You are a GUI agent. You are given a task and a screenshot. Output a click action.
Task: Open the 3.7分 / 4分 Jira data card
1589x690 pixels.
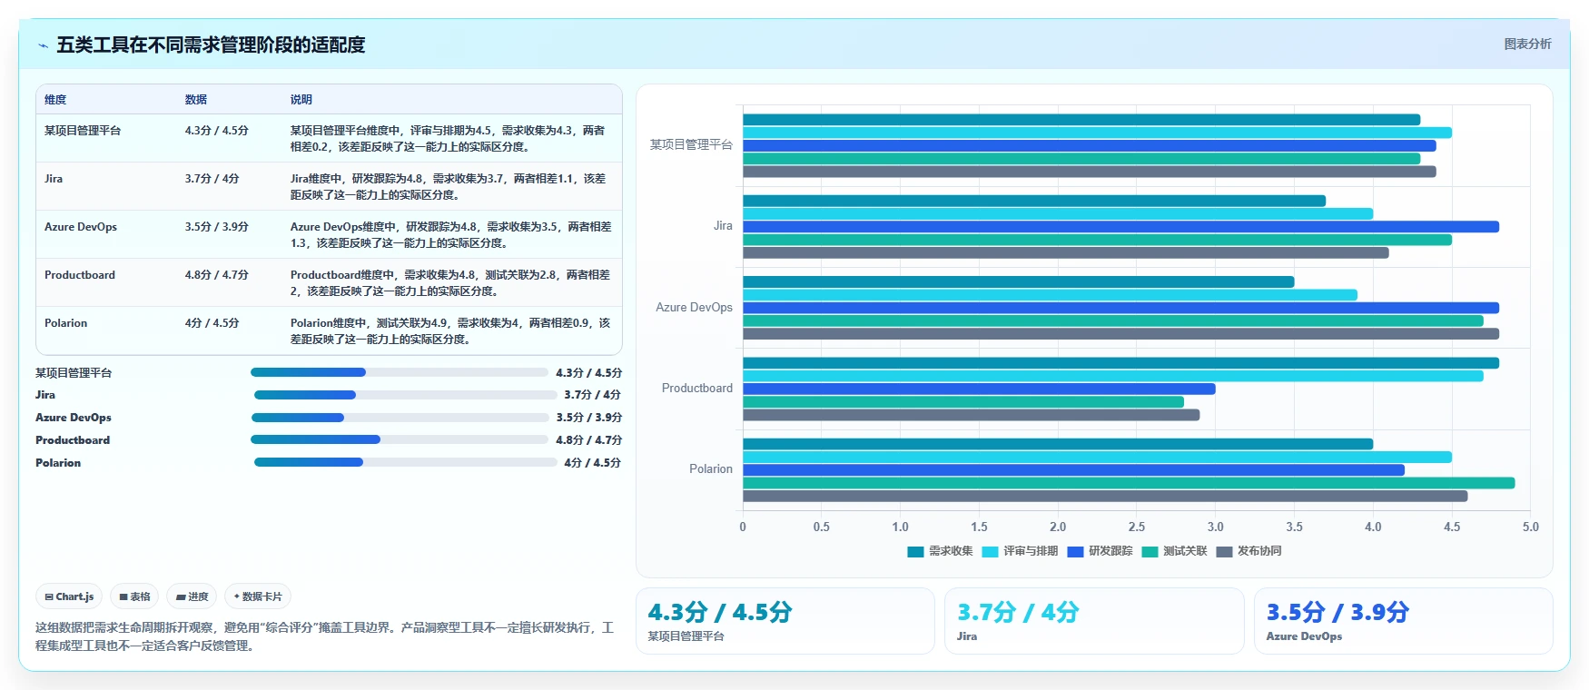coord(1094,621)
